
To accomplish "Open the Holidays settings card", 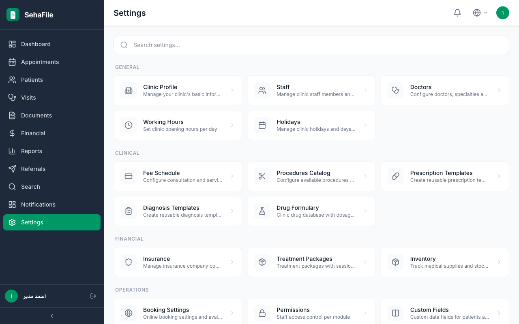I will [x=311, y=125].
